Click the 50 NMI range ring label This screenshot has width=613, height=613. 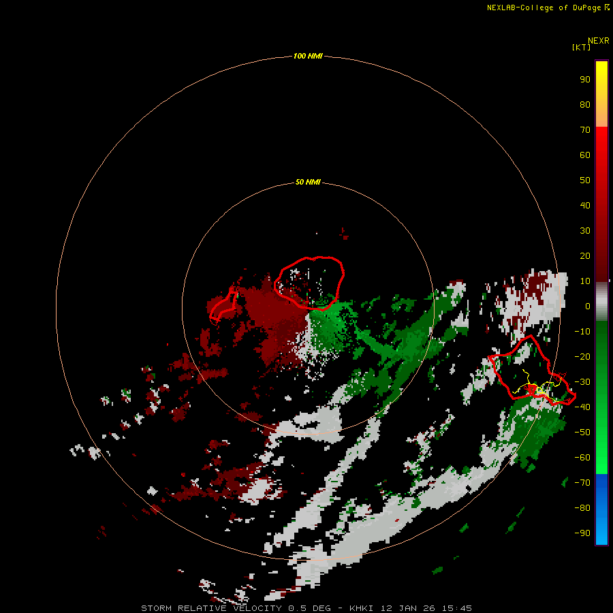308,182
